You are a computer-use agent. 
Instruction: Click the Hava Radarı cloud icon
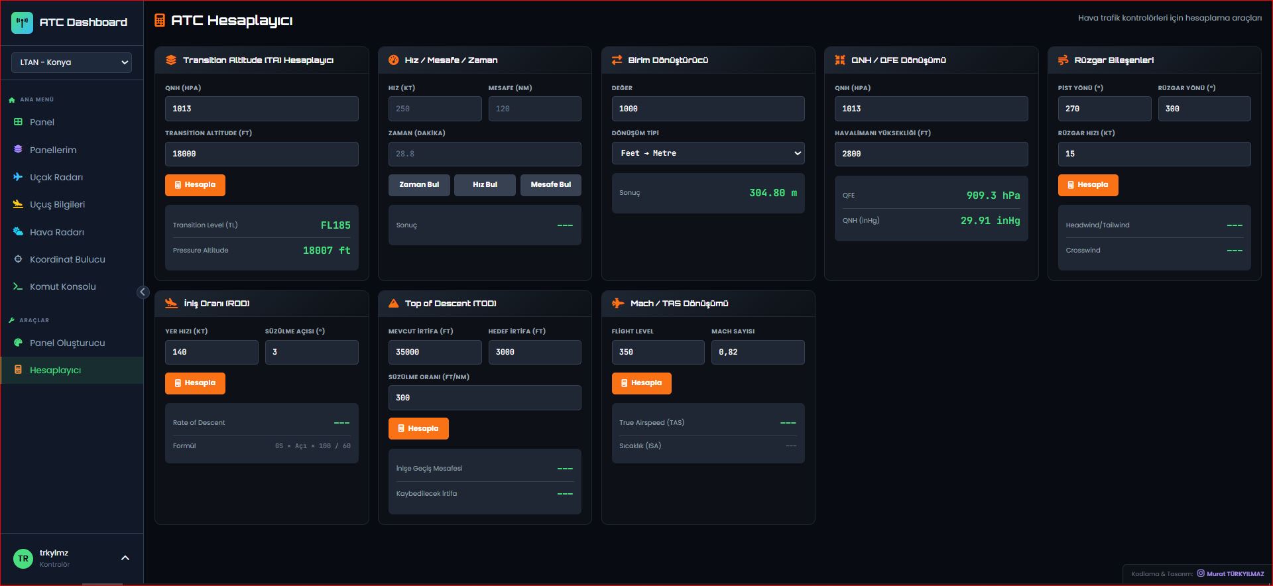point(18,231)
